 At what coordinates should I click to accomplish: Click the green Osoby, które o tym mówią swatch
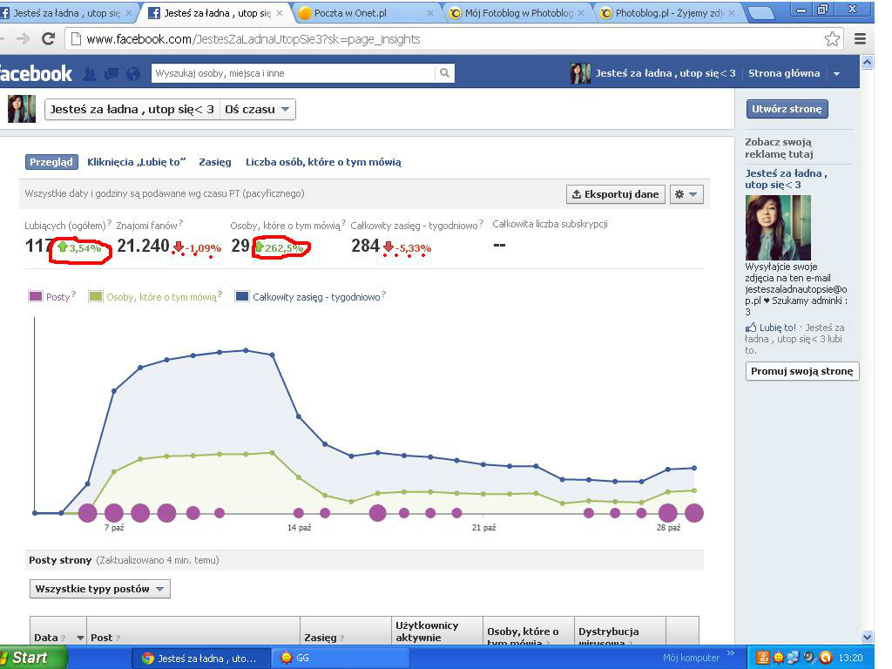tap(95, 296)
